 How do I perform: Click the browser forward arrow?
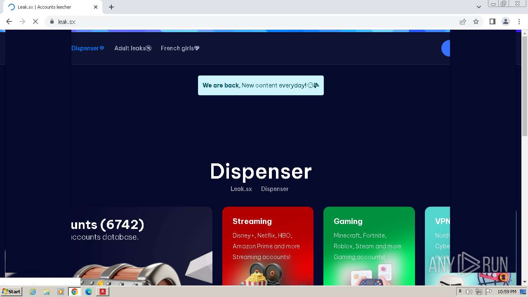pyautogui.click(x=22, y=21)
